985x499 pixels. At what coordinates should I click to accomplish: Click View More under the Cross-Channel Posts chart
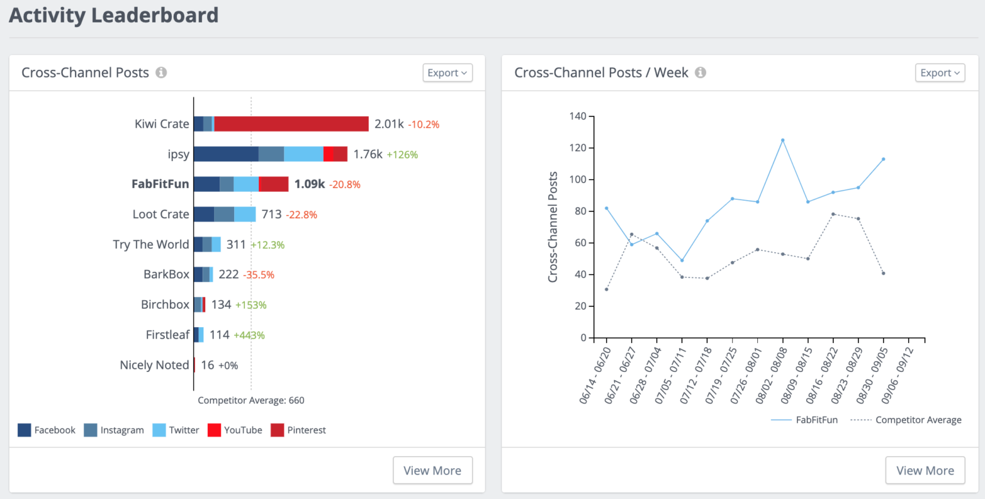[432, 470]
